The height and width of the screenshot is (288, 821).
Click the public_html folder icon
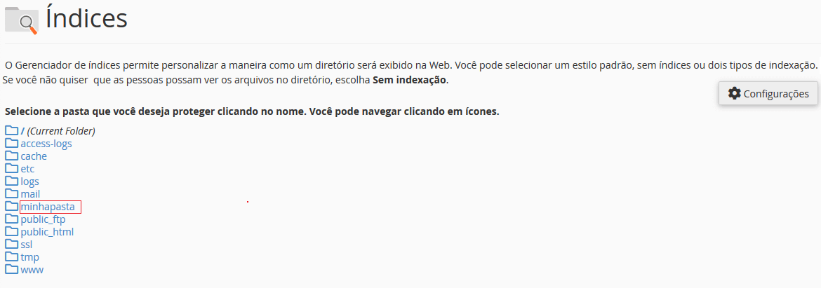pos(11,231)
